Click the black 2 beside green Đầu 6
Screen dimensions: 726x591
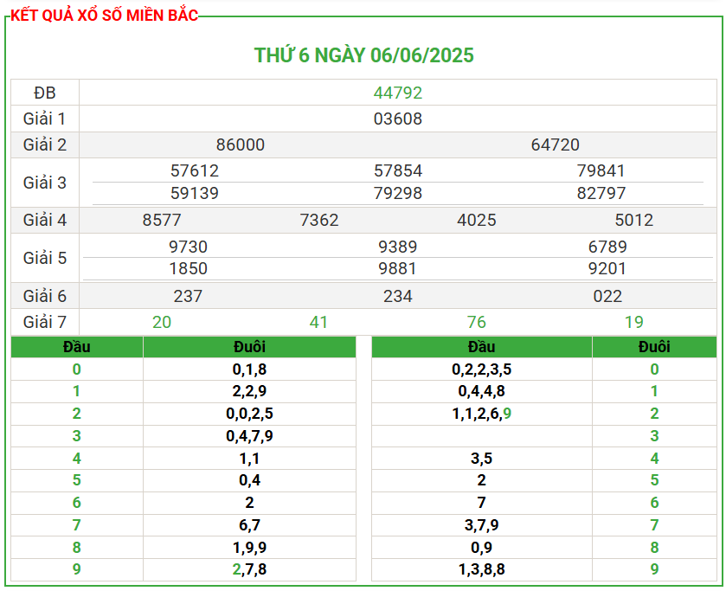coord(249,503)
